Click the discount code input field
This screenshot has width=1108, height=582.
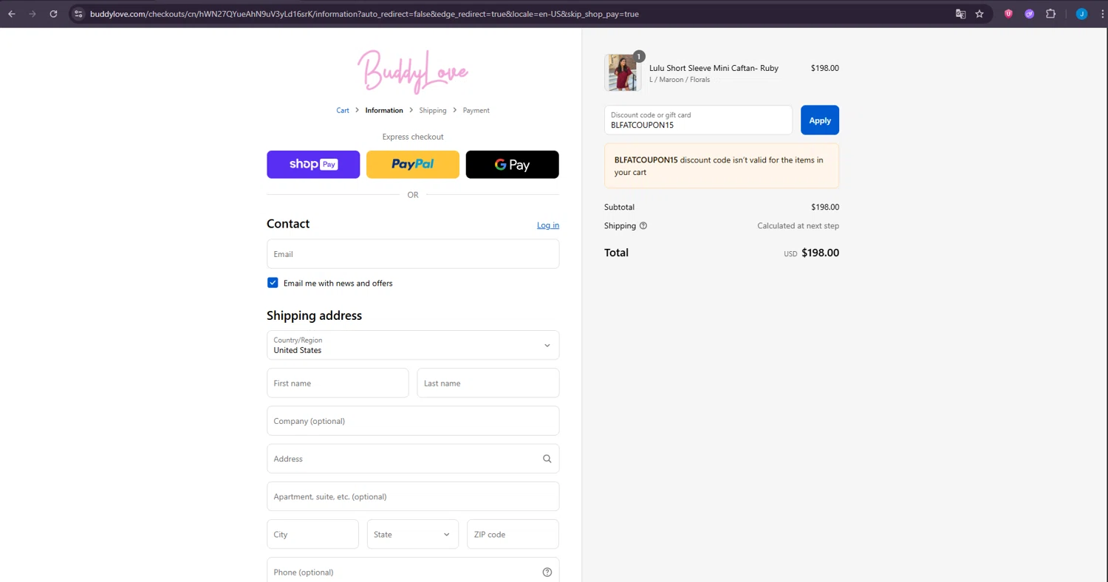pyautogui.click(x=698, y=120)
